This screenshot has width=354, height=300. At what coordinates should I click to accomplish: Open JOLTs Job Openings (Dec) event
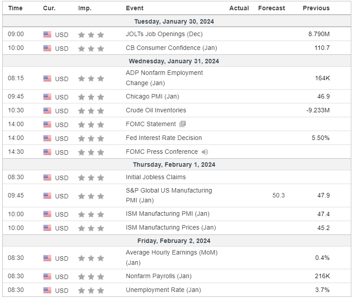click(164, 34)
